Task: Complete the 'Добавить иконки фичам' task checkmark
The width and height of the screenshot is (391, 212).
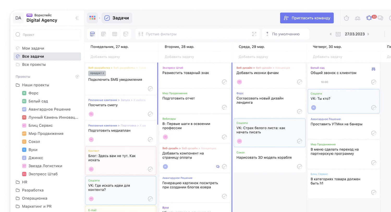Action: (x=300, y=82)
